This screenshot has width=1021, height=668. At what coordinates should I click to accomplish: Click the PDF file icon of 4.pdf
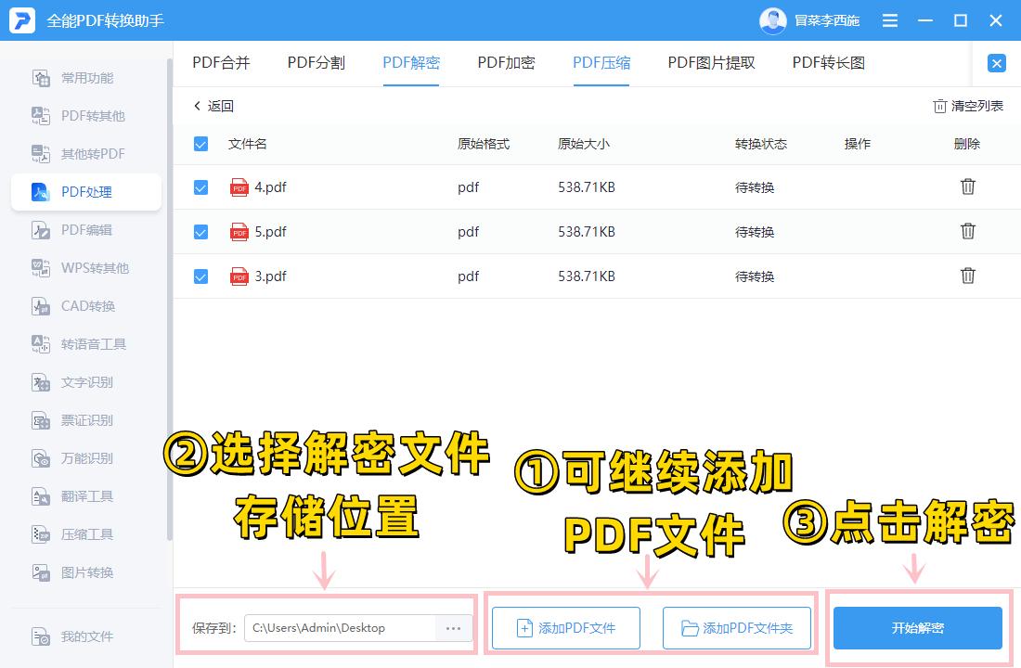tap(239, 187)
